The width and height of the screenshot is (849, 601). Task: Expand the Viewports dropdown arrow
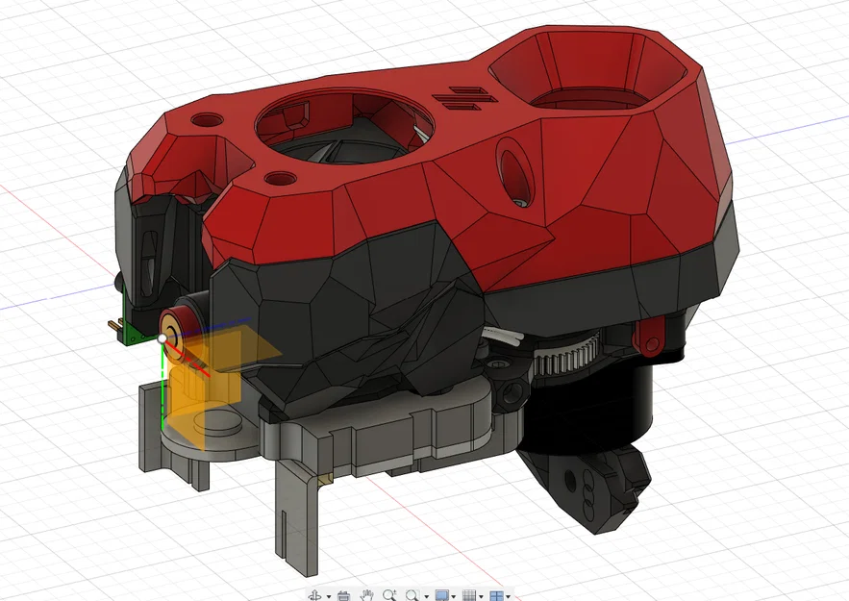(x=508, y=596)
